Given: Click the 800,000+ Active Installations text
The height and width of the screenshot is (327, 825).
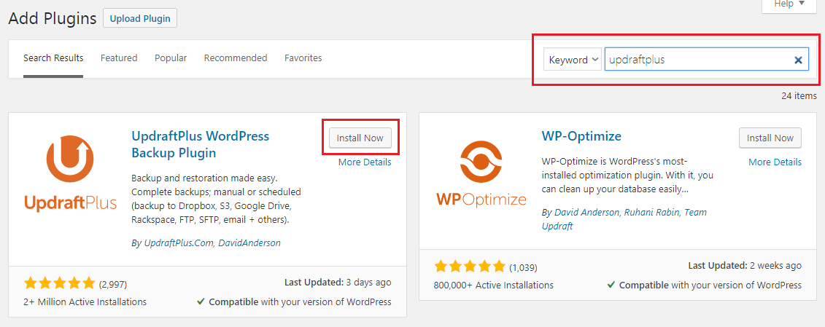Looking at the screenshot, I should click(x=494, y=285).
